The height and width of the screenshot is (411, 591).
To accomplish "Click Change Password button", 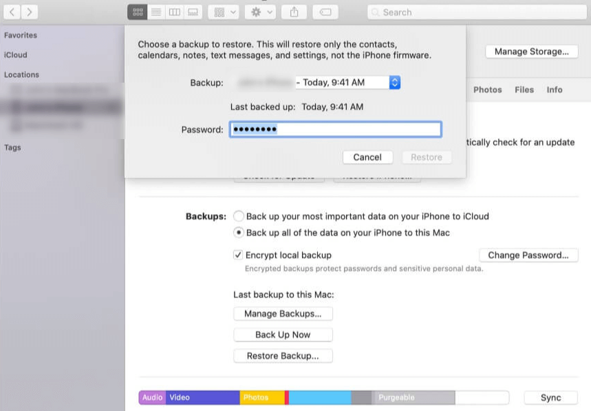I will (x=528, y=255).
